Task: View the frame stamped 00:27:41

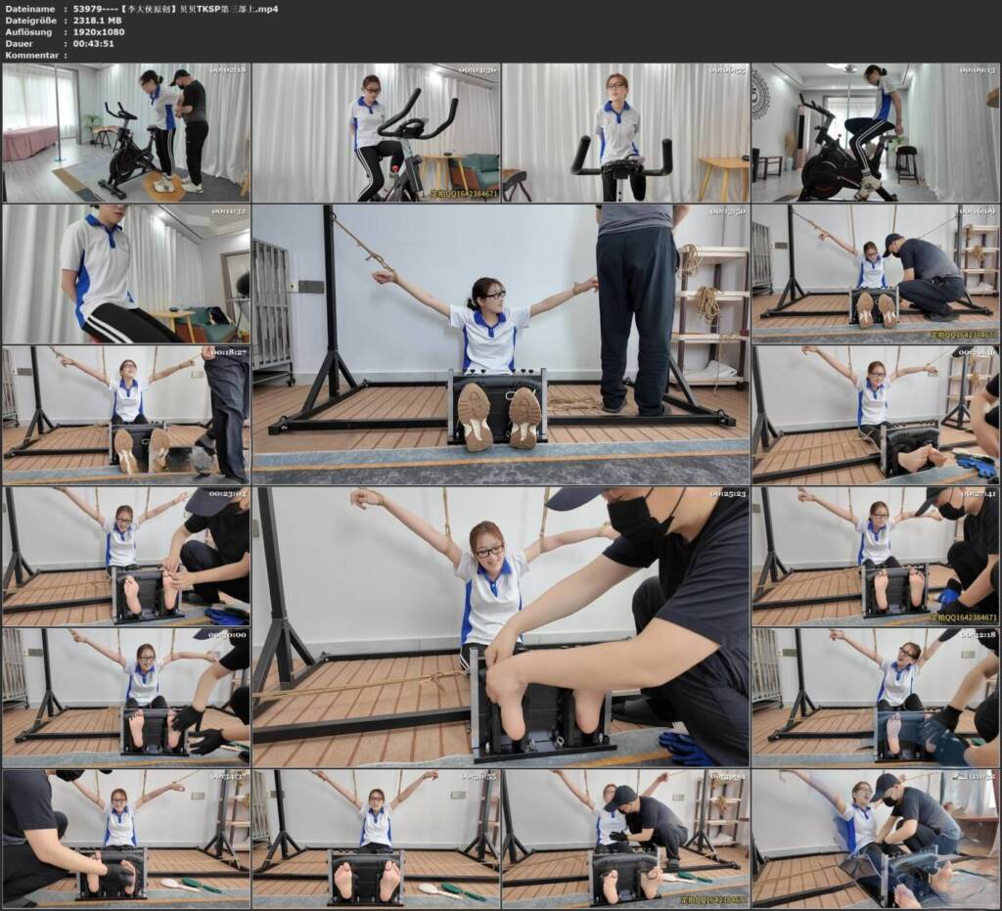Action: tap(876, 557)
